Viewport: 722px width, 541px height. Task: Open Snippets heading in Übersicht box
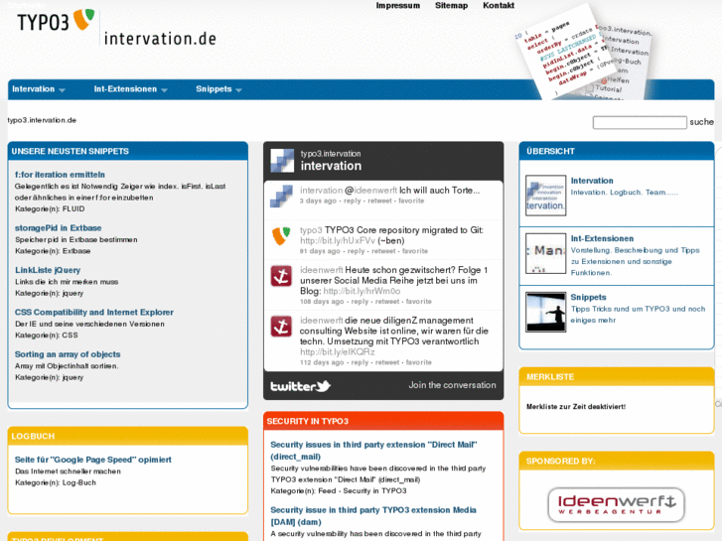tap(588, 297)
